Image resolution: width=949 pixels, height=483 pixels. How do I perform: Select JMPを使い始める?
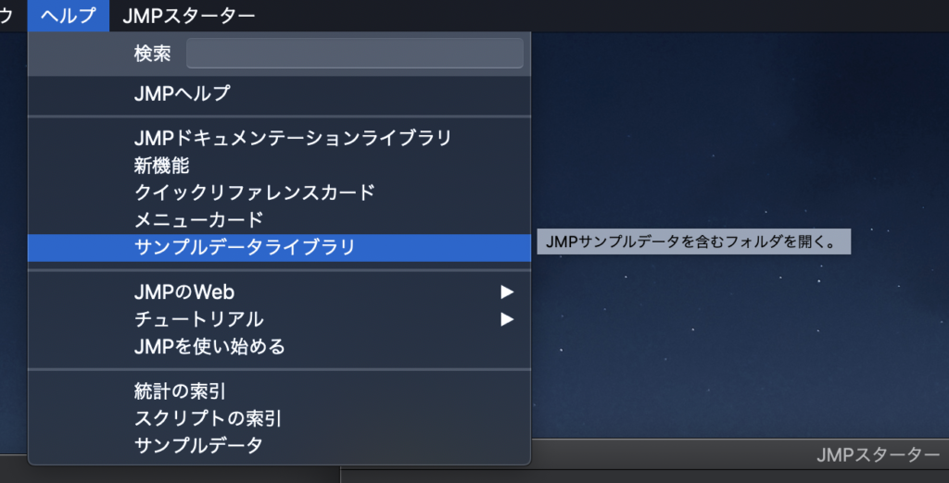click(x=279, y=347)
